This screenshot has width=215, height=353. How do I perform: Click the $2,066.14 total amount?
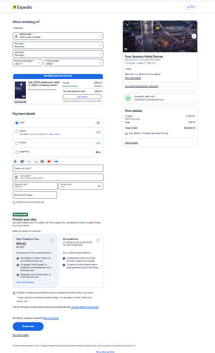pyautogui.click(x=190, y=128)
